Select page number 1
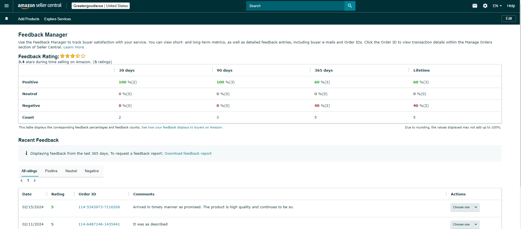The width and height of the screenshot is (521, 229). 28,181
